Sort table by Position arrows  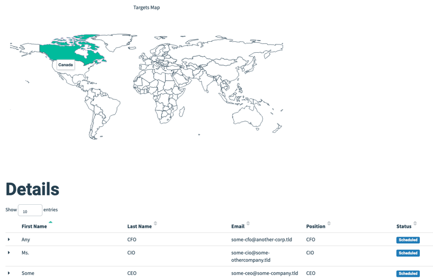coord(329,223)
